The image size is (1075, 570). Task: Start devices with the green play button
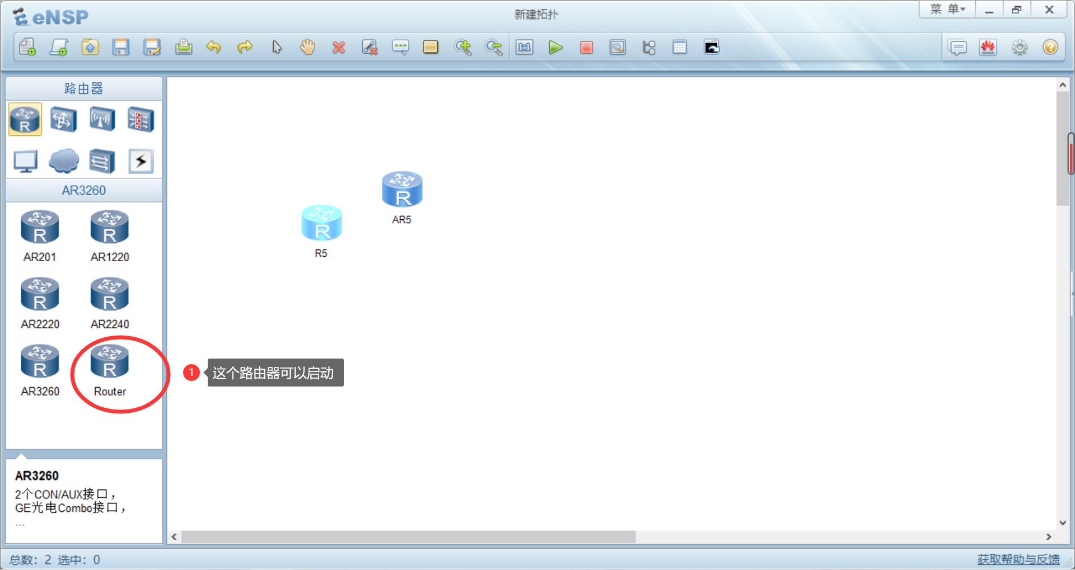tap(555, 47)
